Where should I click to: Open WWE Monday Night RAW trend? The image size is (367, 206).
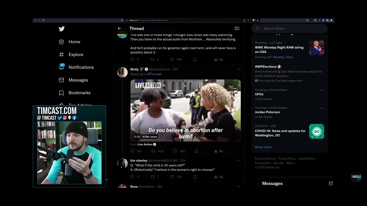[x=279, y=49]
